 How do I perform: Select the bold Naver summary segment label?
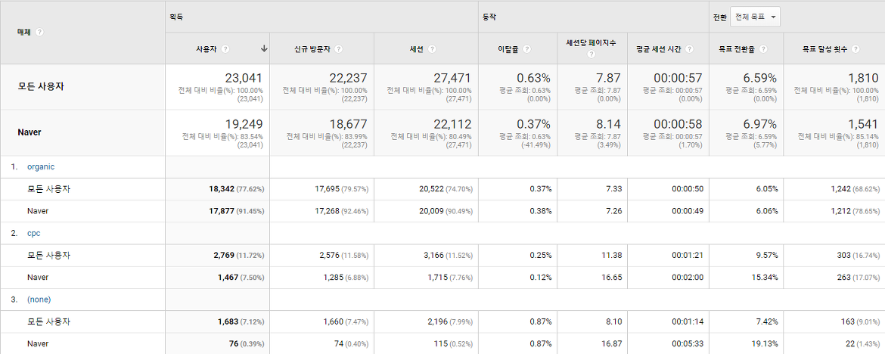(29, 132)
